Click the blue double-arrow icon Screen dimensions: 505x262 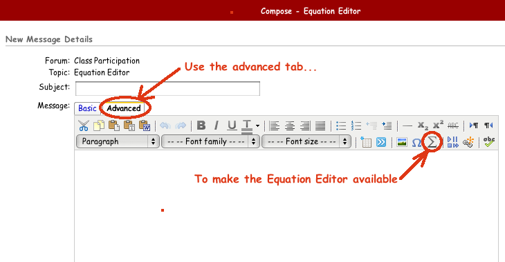click(x=381, y=142)
